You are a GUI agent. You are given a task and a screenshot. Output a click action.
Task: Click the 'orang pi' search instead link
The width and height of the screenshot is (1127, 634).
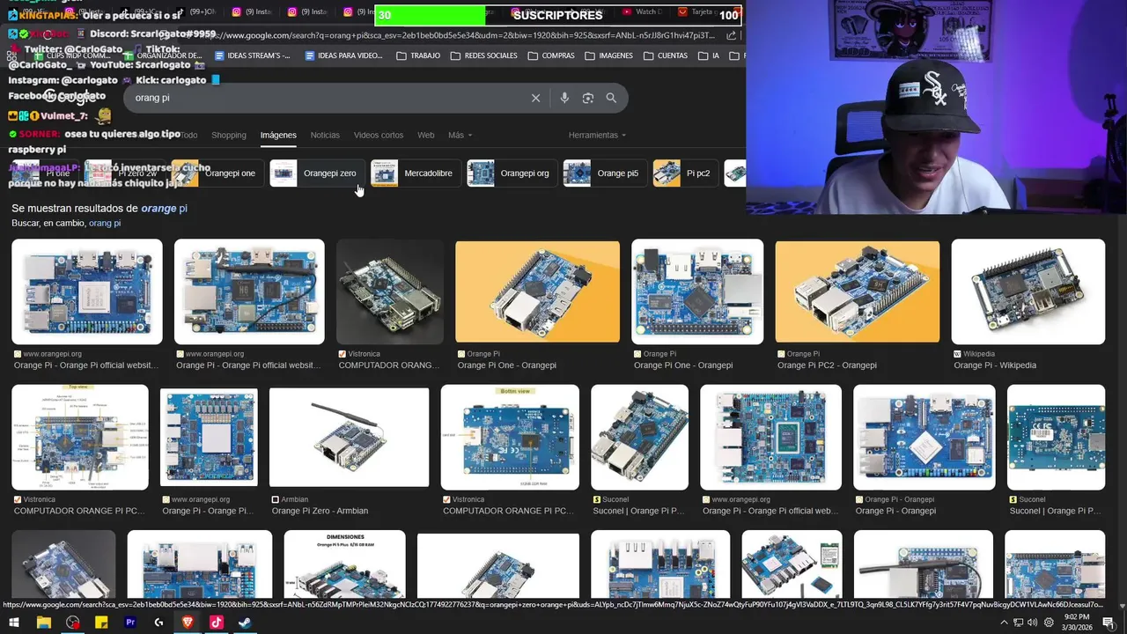[105, 223]
